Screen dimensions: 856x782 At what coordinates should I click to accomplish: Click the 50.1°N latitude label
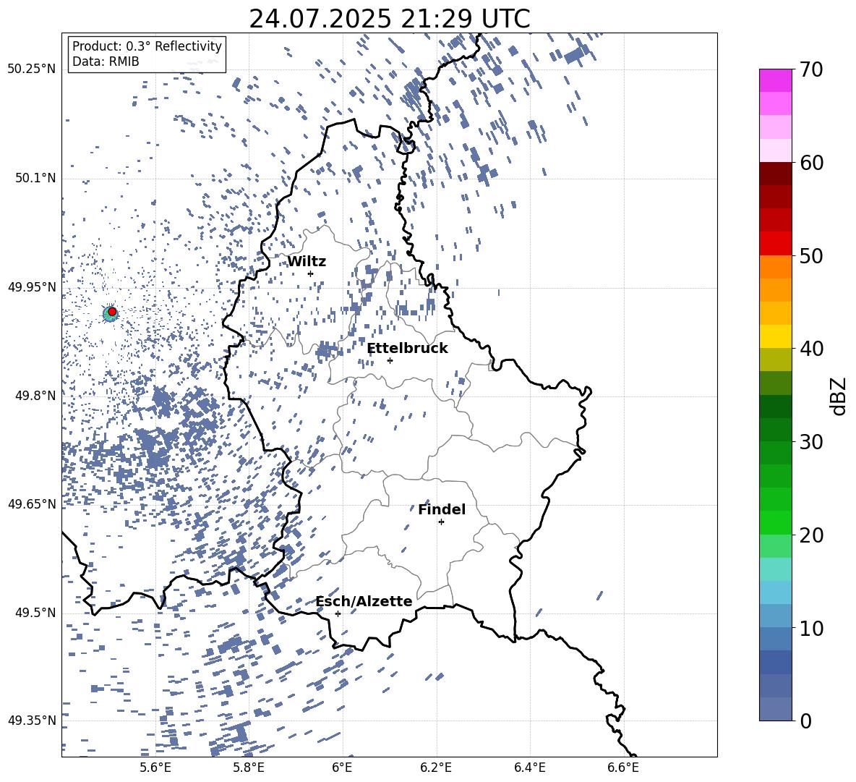tap(35, 178)
